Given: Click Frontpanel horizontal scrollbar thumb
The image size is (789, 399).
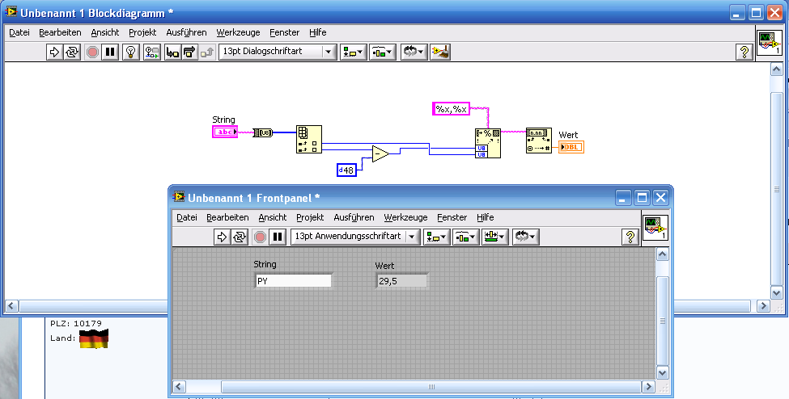Looking at the screenshot, I should tap(431, 386).
